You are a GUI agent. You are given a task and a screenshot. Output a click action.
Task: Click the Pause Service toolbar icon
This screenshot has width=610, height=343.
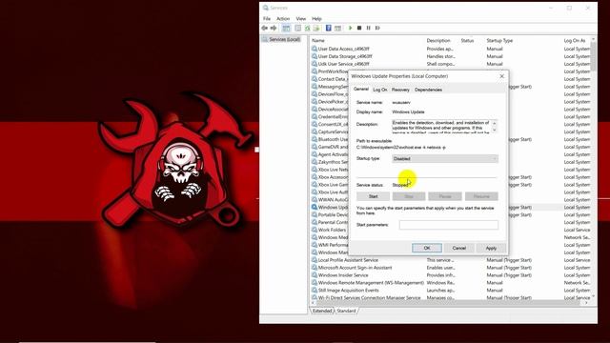[x=369, y=28]
